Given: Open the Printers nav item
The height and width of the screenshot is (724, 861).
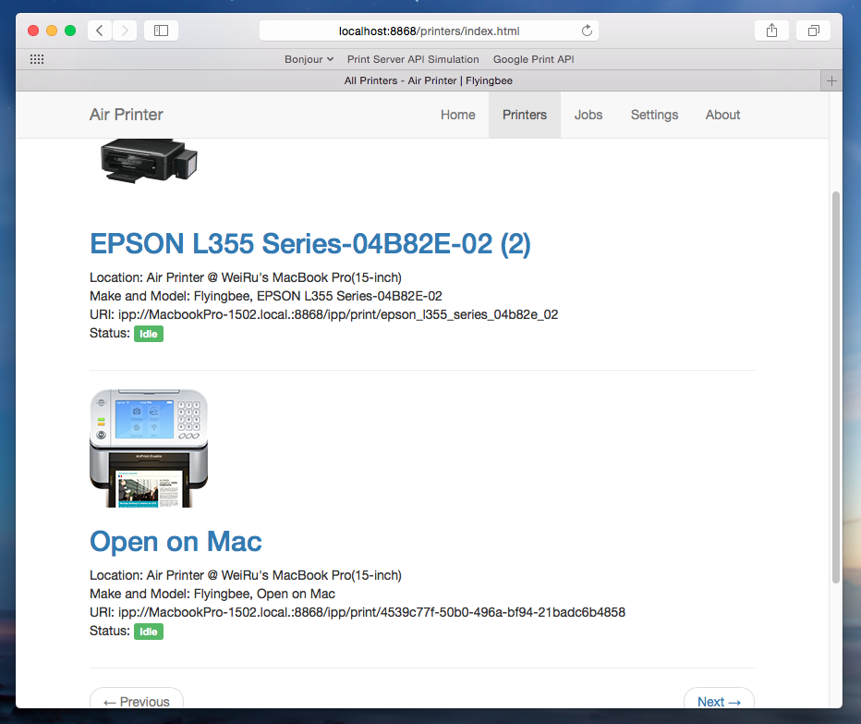Looking at the screenshot, I should [x=525, y=115].
